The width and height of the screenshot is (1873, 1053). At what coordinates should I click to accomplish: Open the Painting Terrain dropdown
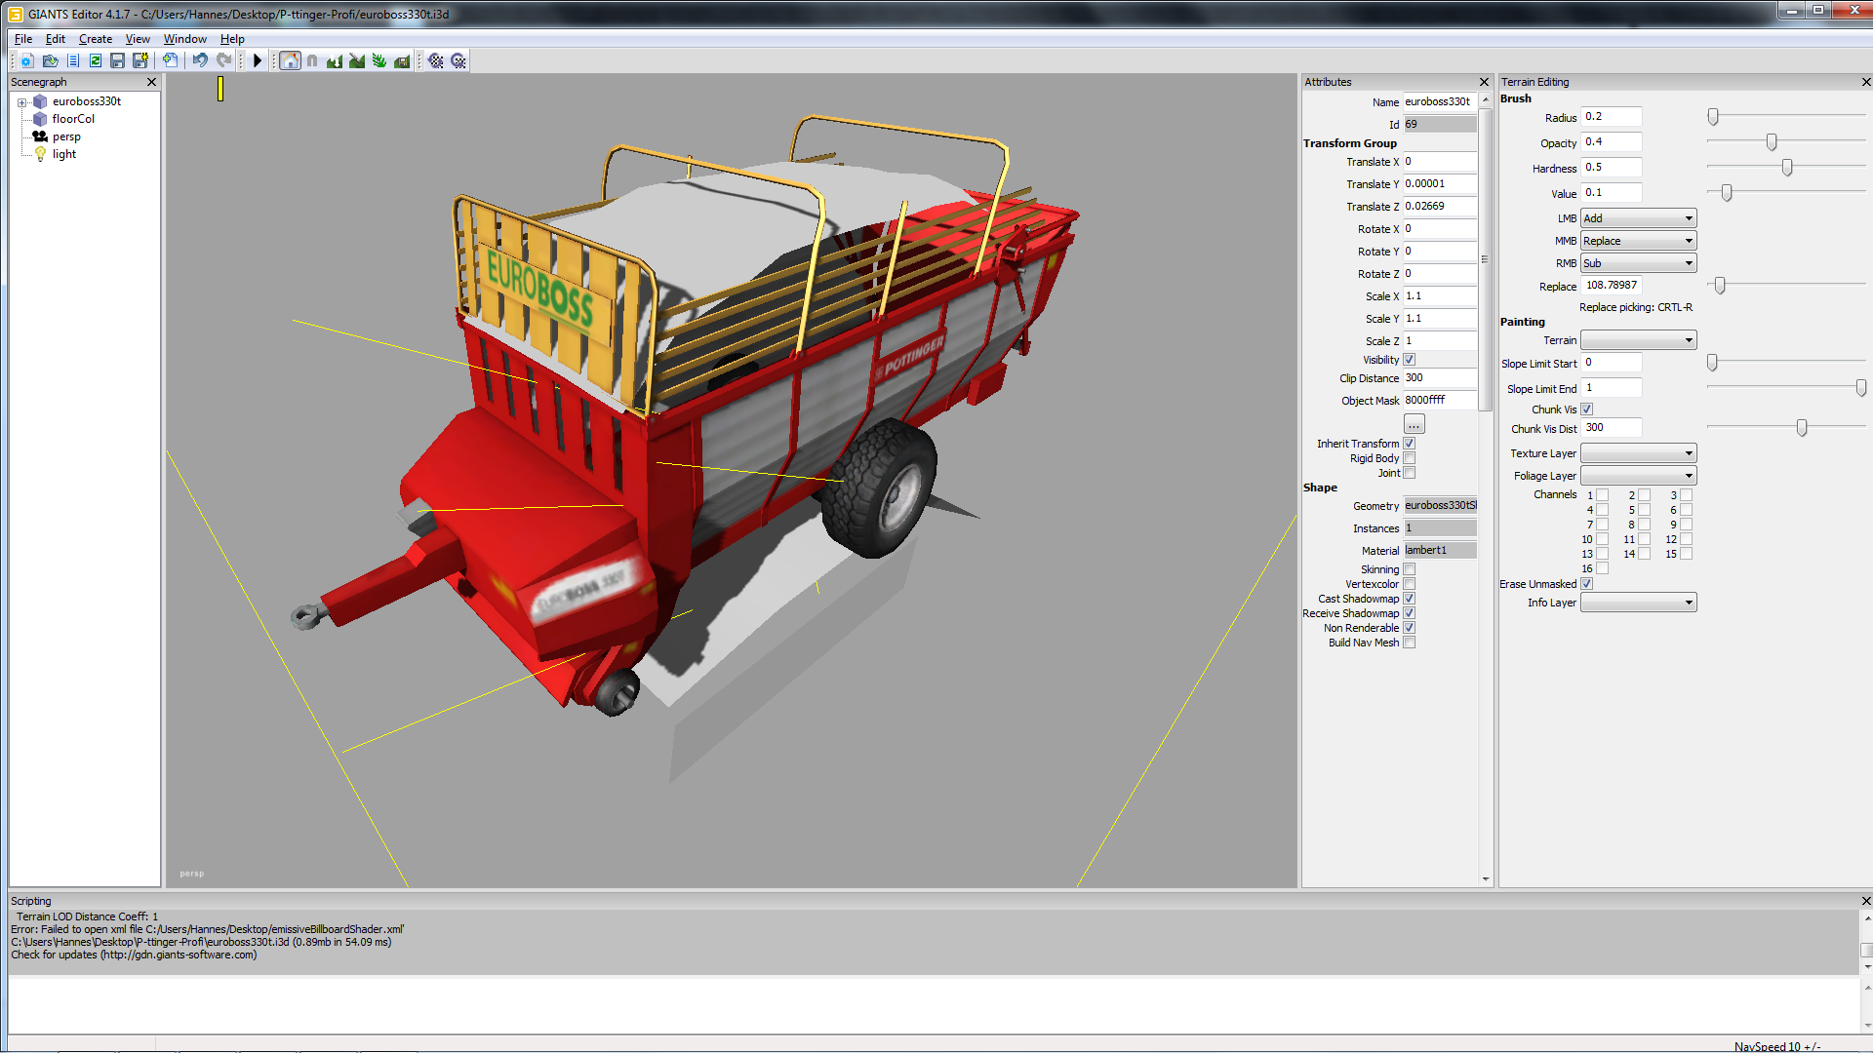tap(1639, 340)
